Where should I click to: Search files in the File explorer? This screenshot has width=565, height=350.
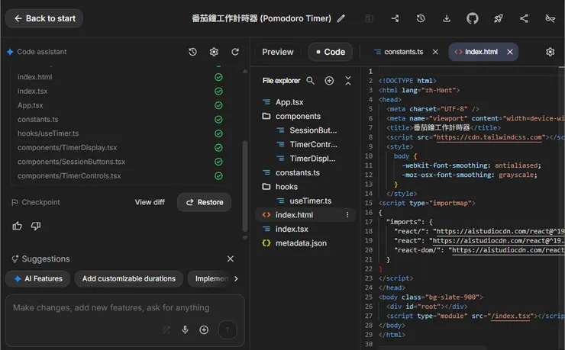[x=311, y=80]
